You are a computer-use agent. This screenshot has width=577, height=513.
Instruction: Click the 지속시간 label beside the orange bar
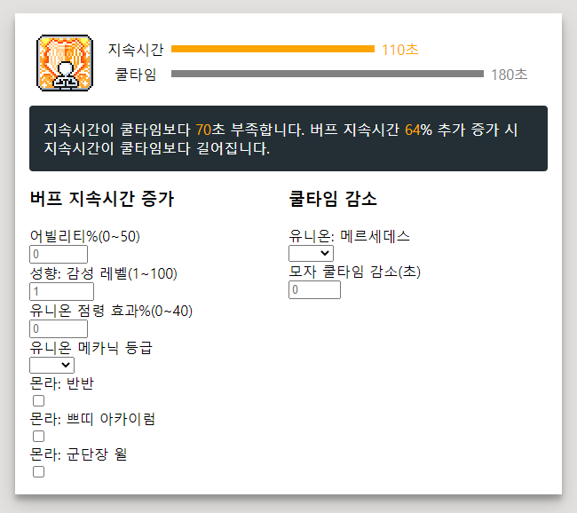tap(136, 50)
